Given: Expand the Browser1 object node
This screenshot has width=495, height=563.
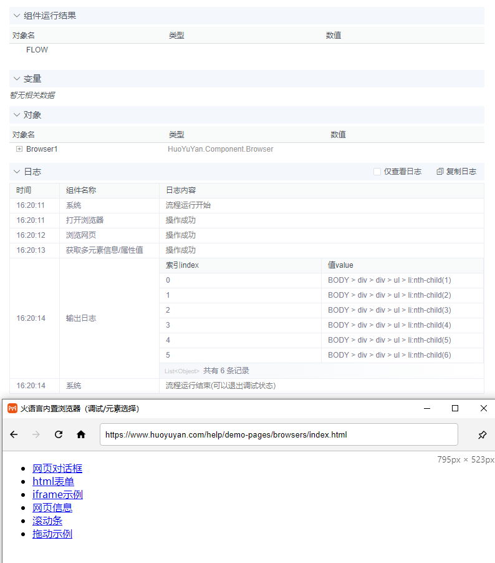Looking at the screenshot, I should [19, 149].
